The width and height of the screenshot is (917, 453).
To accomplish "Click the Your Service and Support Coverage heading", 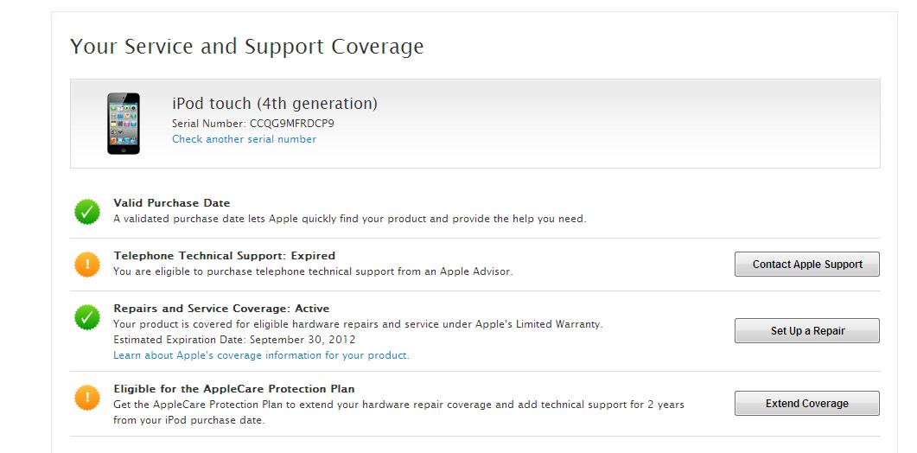I will [246, 47].
